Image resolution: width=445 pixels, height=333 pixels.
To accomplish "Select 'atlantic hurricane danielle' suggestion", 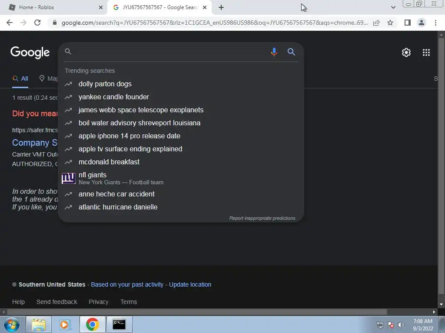I will 181,207.
